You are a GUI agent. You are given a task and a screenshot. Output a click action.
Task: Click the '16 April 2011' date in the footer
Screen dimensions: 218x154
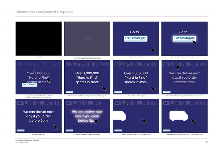(x=23, y=142)
